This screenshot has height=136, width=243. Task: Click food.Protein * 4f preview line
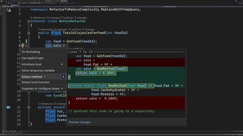pos(108,94)
